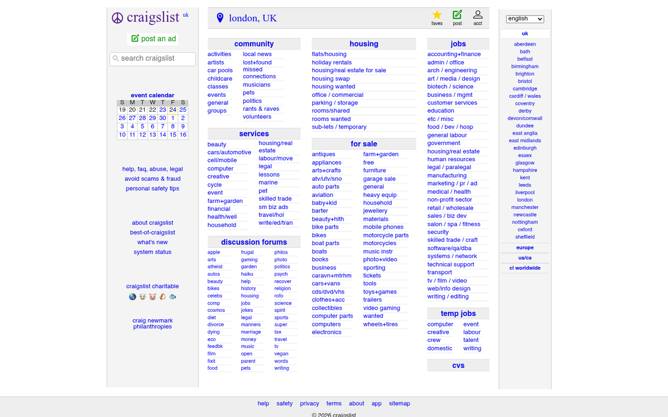Click the blue location pin next to london
This screenshot has height=417, width=668.
[x=219, y=17]
